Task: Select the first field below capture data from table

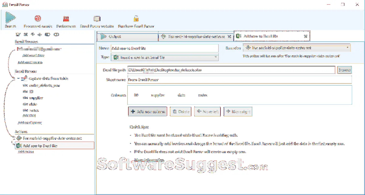Action: pos(41,85)
